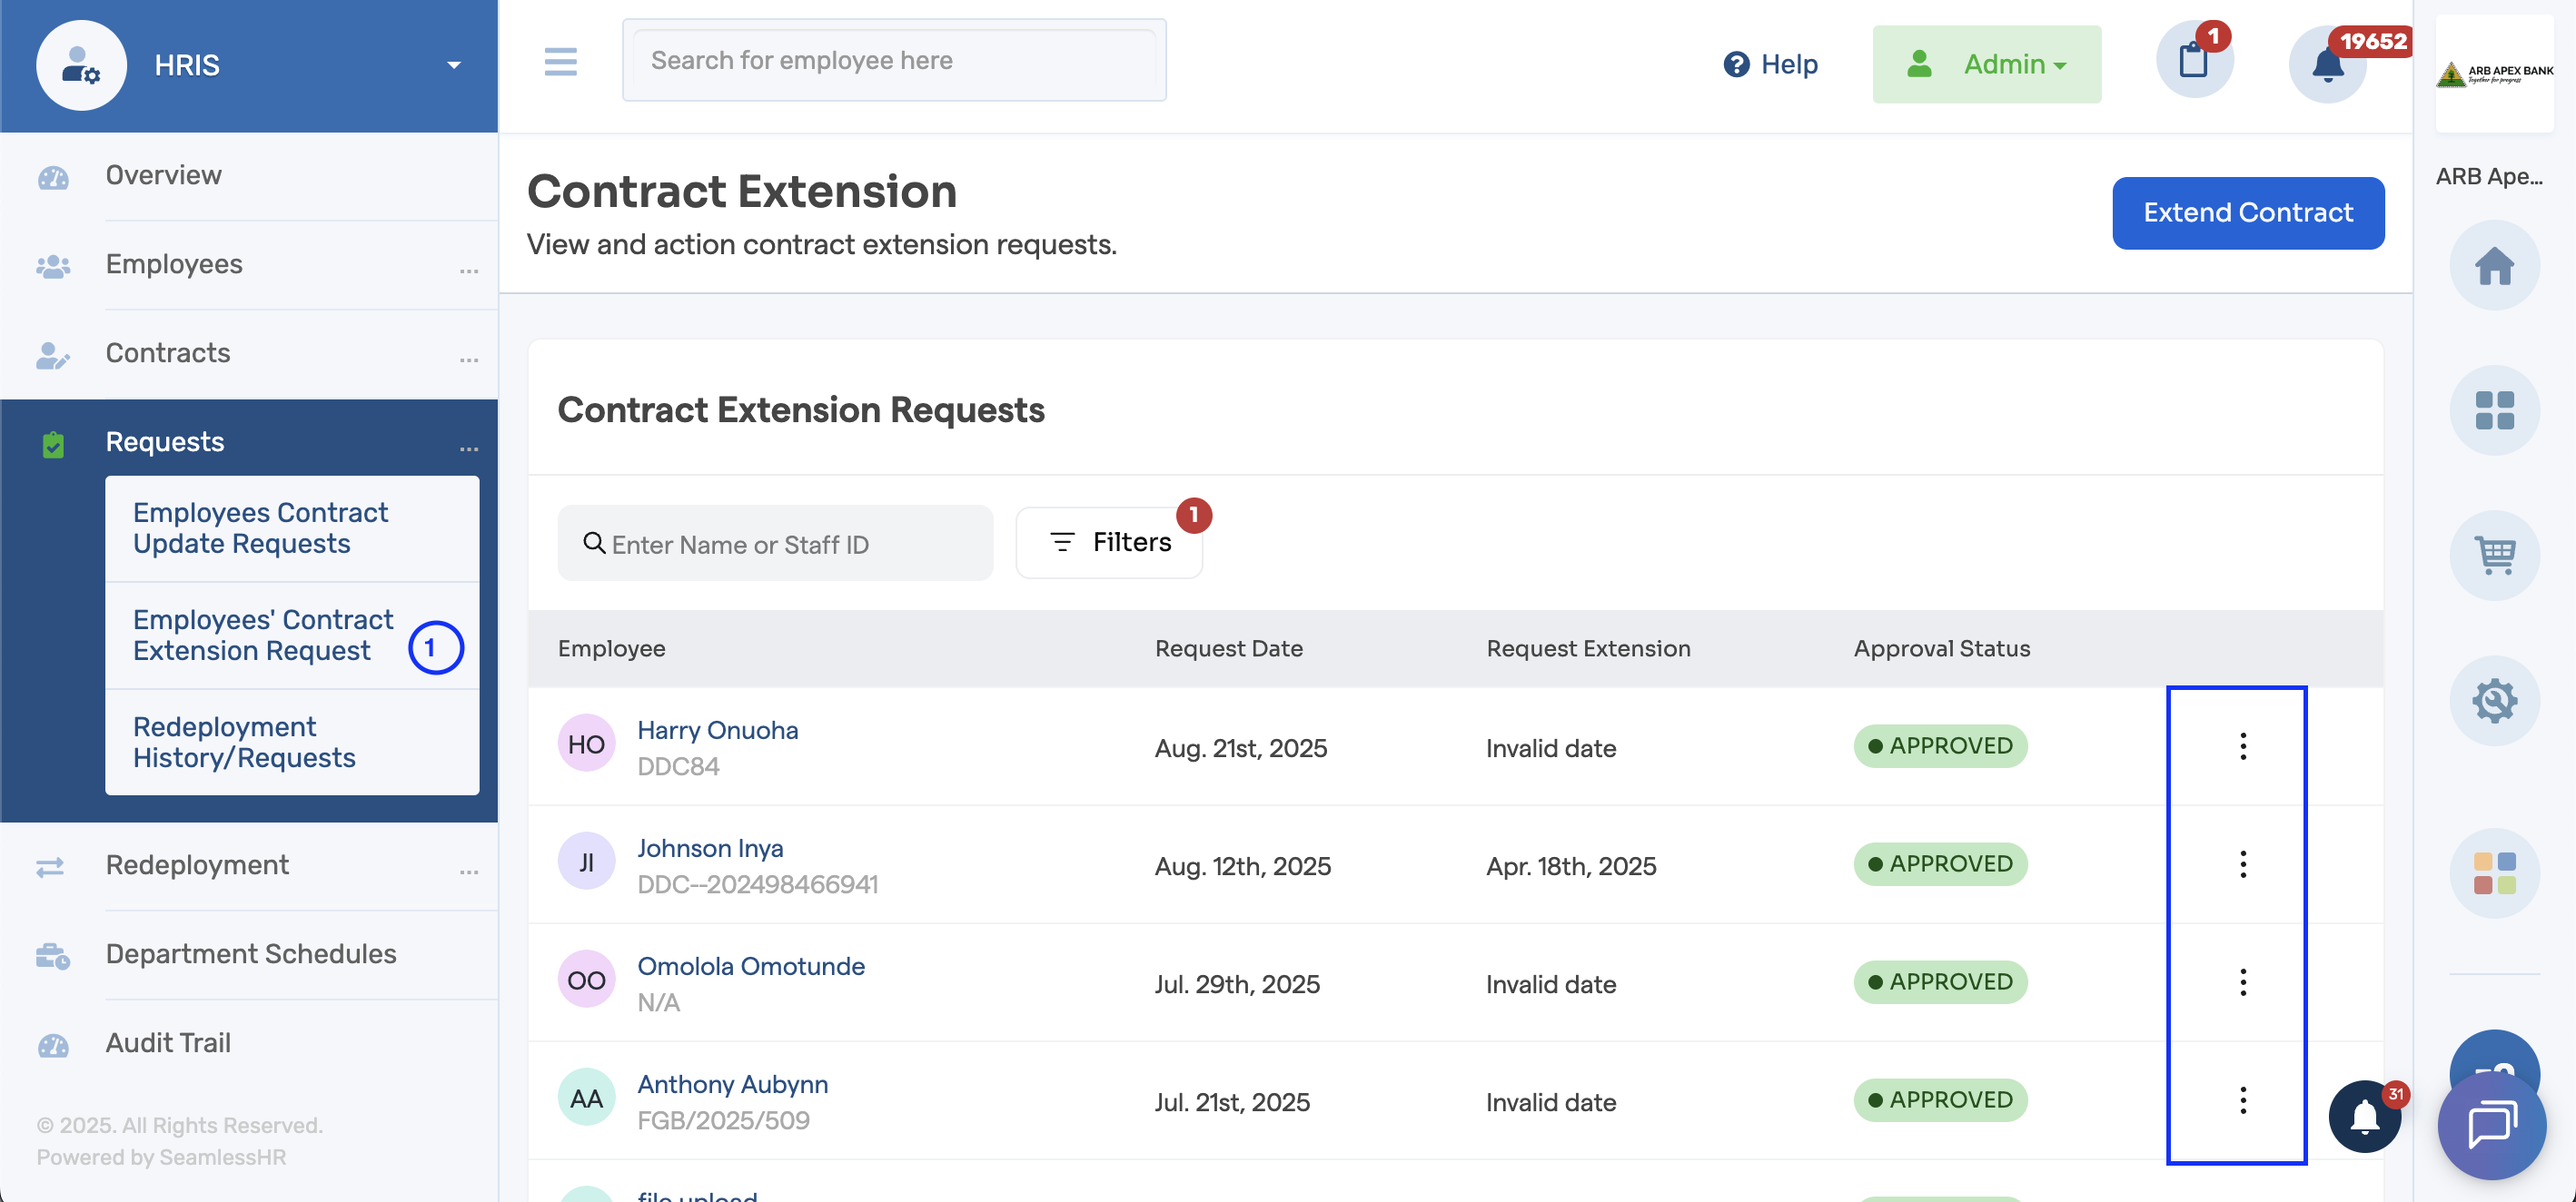Image resolution: width=2576 pixels, height=1202 pixels.
Task: Click the APPROVED status badge for Johnson Inya
Action: (1940, 864)
